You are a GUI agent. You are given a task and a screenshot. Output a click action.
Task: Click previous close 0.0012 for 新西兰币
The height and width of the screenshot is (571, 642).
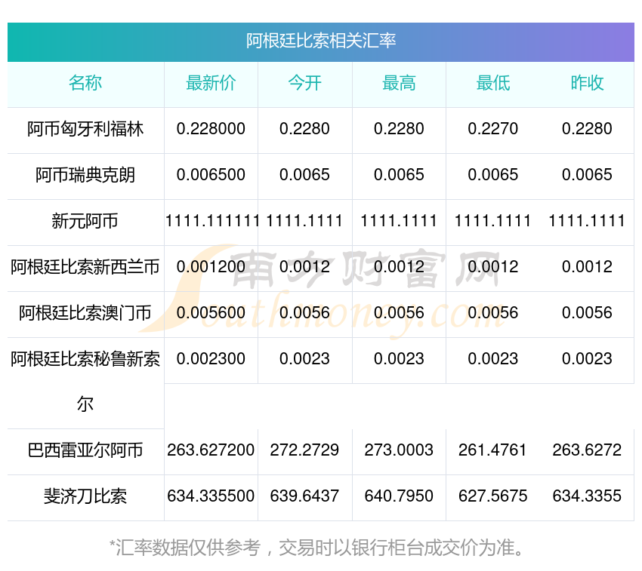point(587,267)
